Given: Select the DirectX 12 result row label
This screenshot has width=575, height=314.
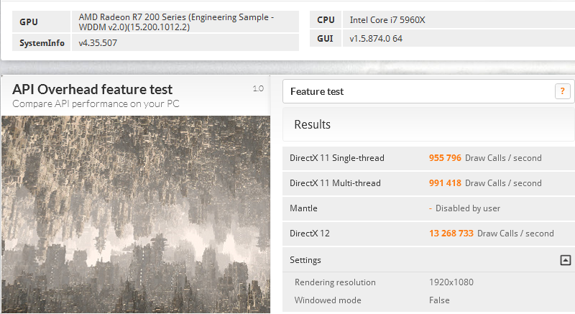Looking at the screenshot, I should pos(310,234).
